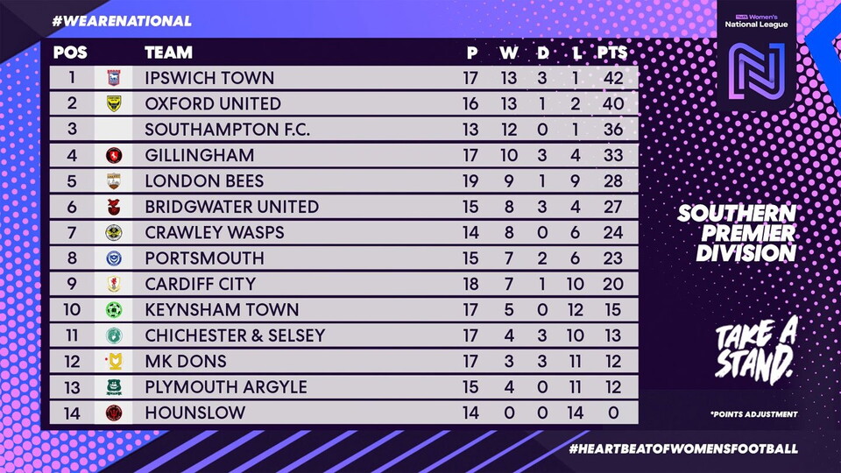
Task: Click the Take A Stand graphic
Action: pyautogui.click(x=756, y=349)
